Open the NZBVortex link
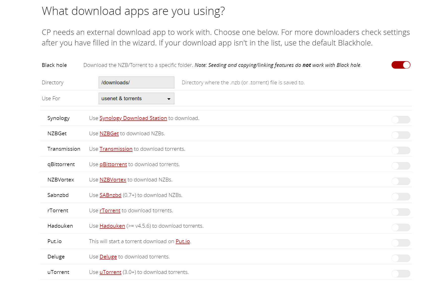The width and height of the screenshot is (444, 285). click(x=113, y=180)
